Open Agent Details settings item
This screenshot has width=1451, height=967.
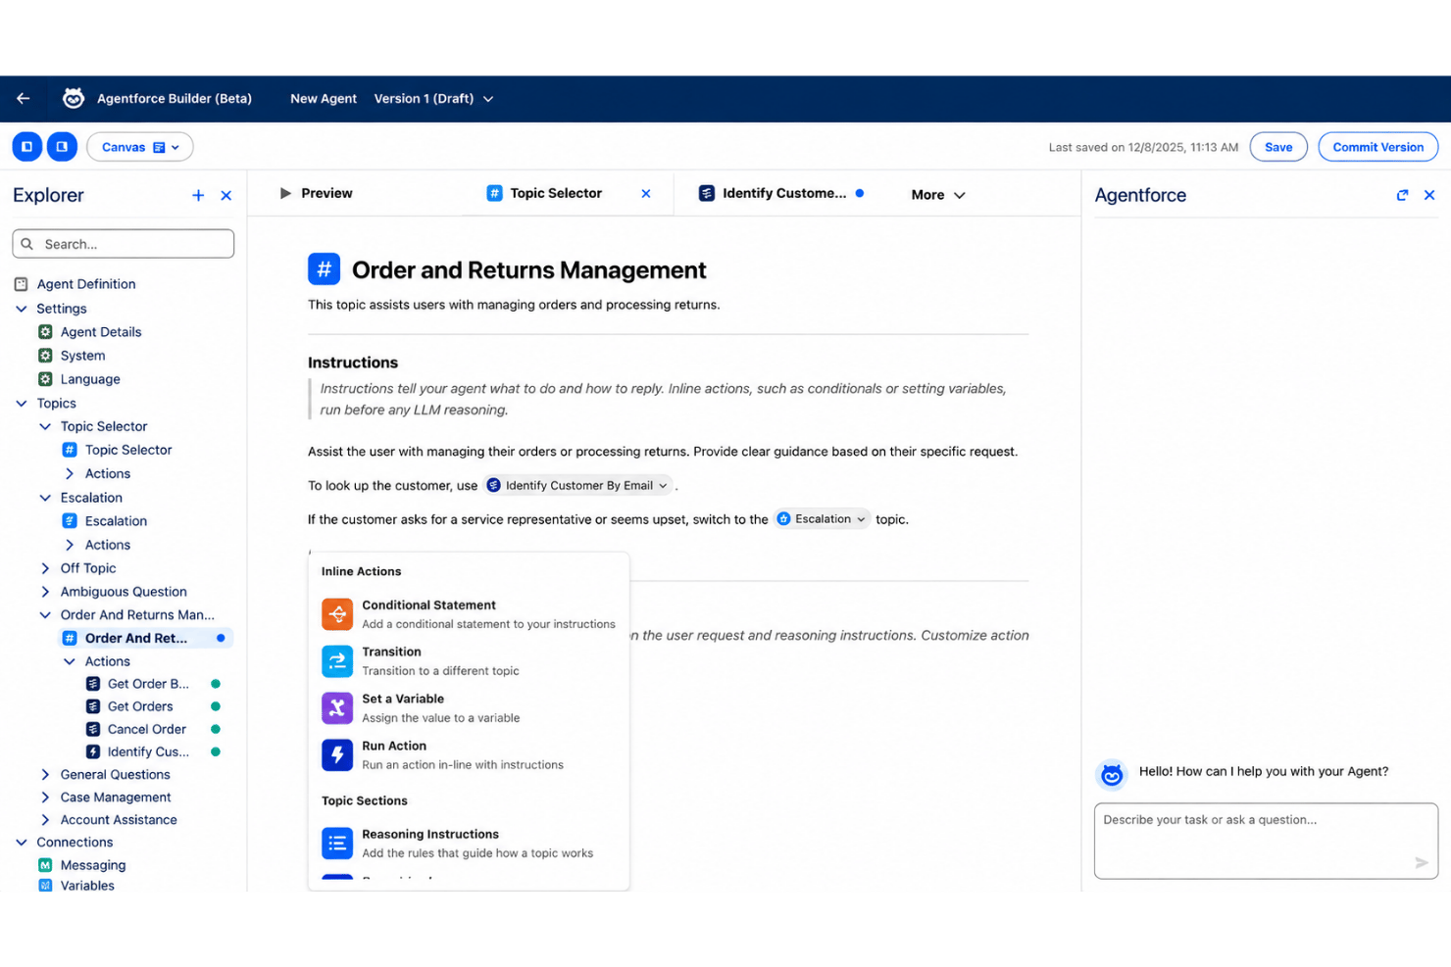point(101,332)
